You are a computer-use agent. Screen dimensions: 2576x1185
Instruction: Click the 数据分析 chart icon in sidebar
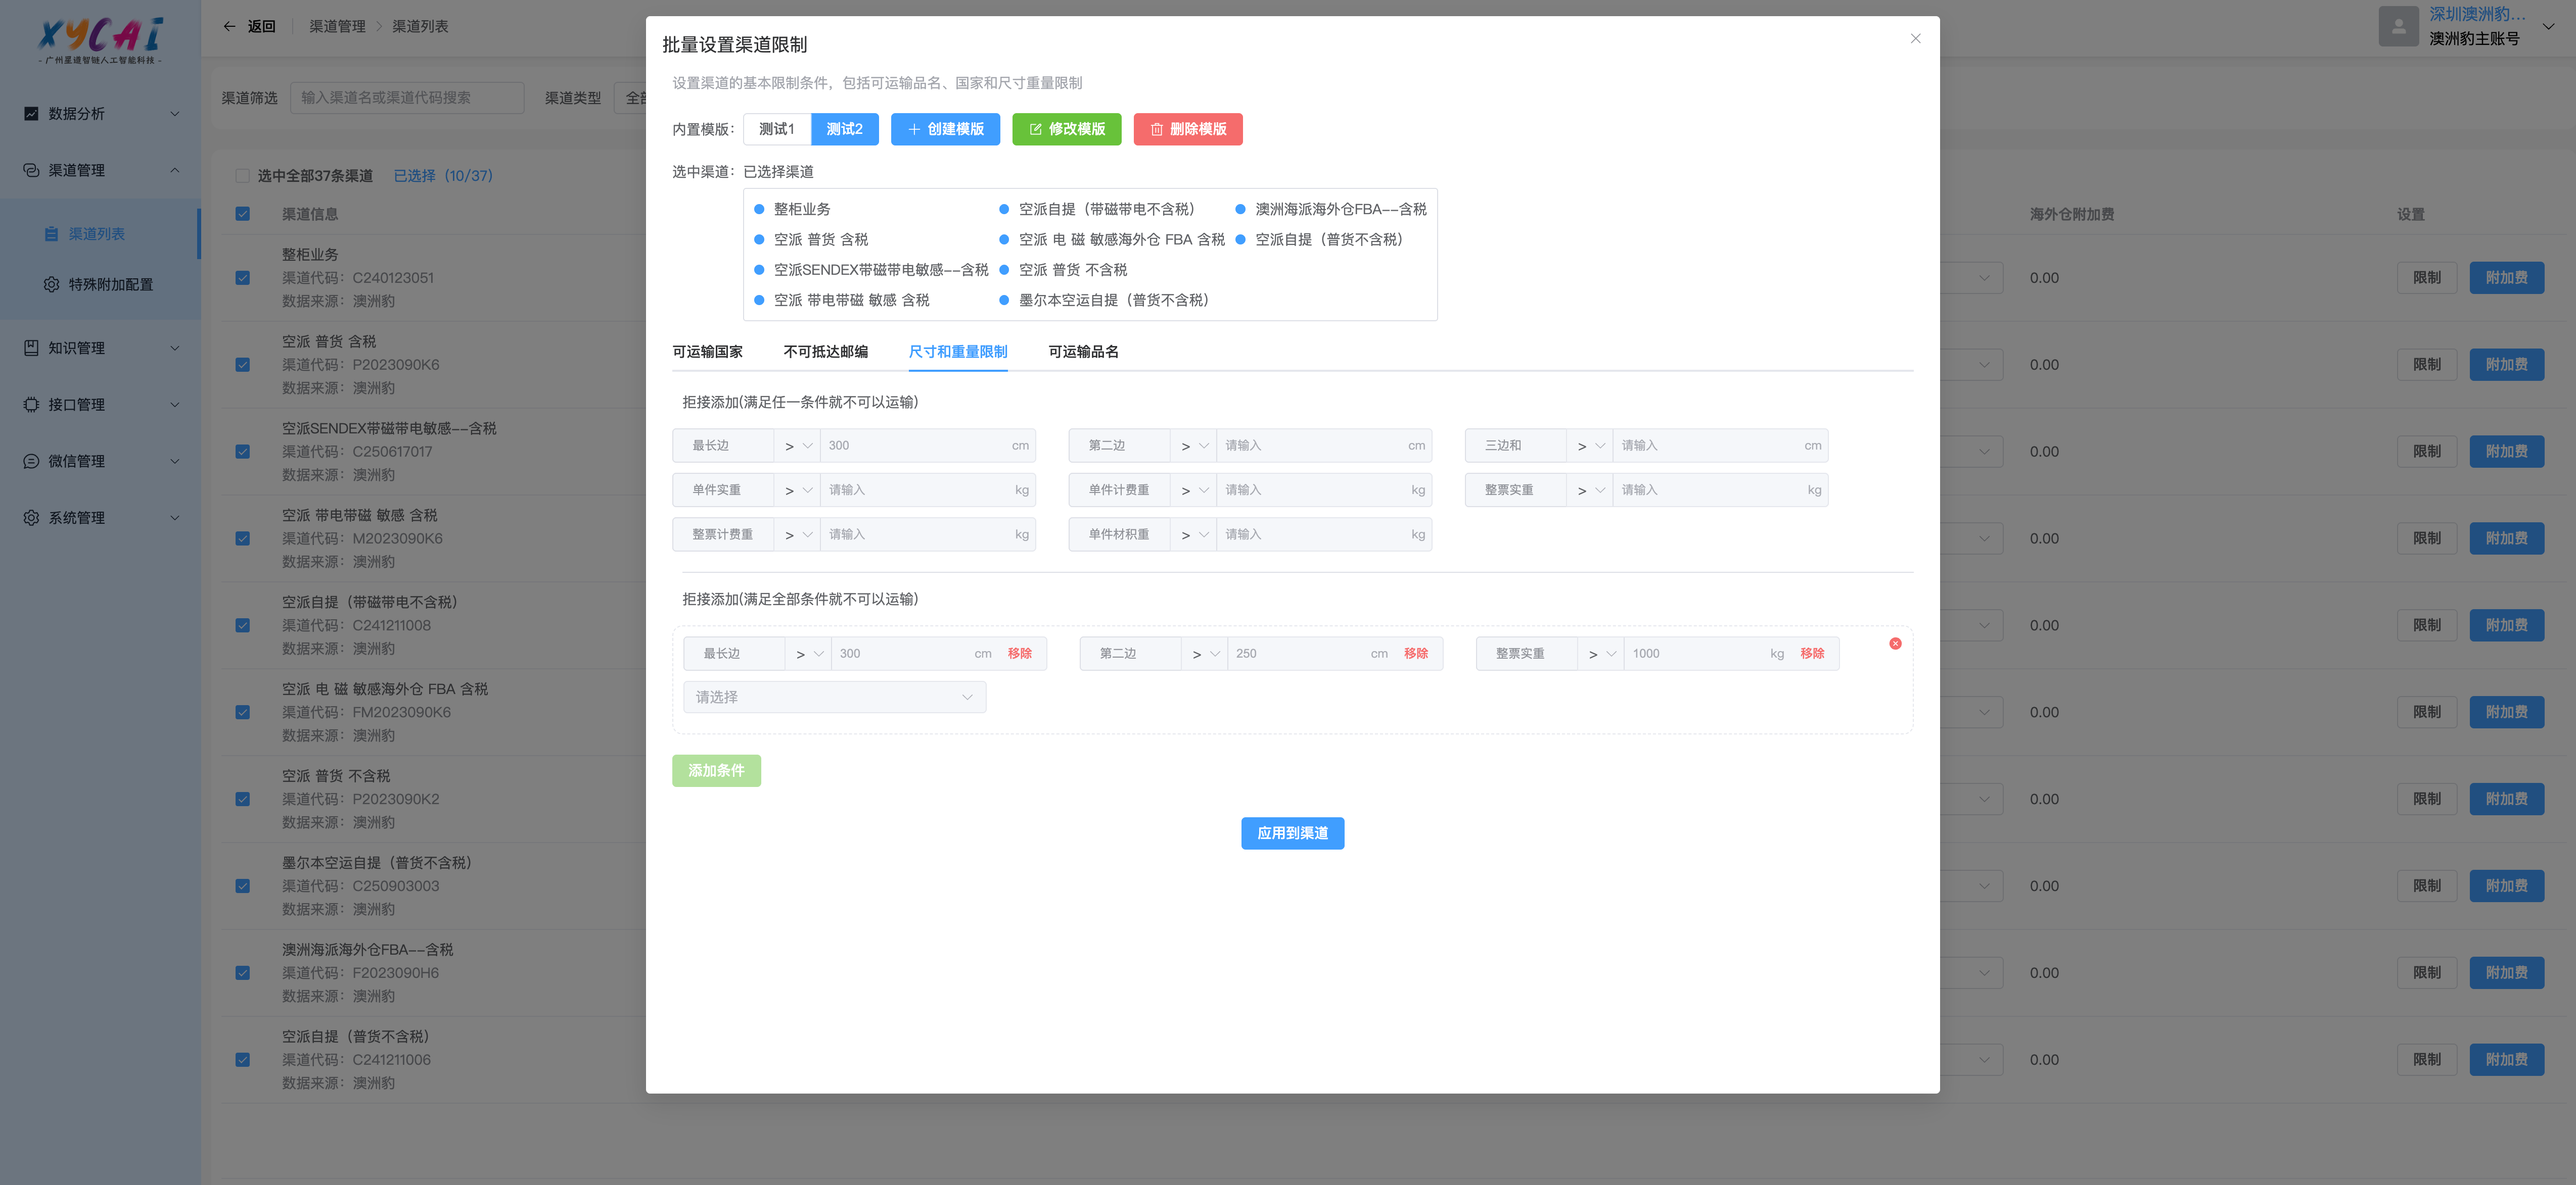(x=31, y=114)
